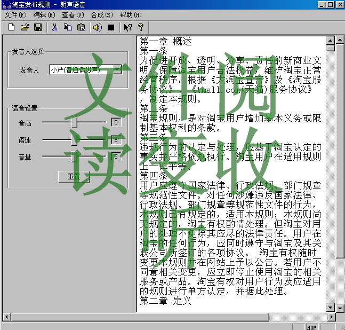This screenshot has width=345, height=330.
Task: Open the 合成(S) menu
Action: pyautogui.click(x=102, y=15)
